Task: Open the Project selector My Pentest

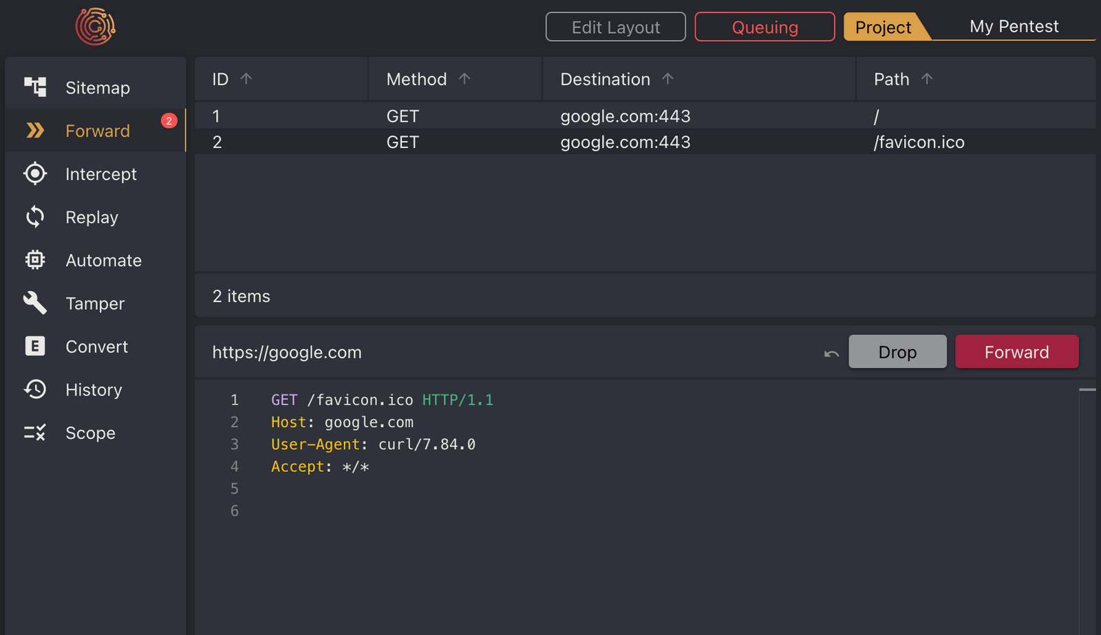Action: [x=1014, y=27]
